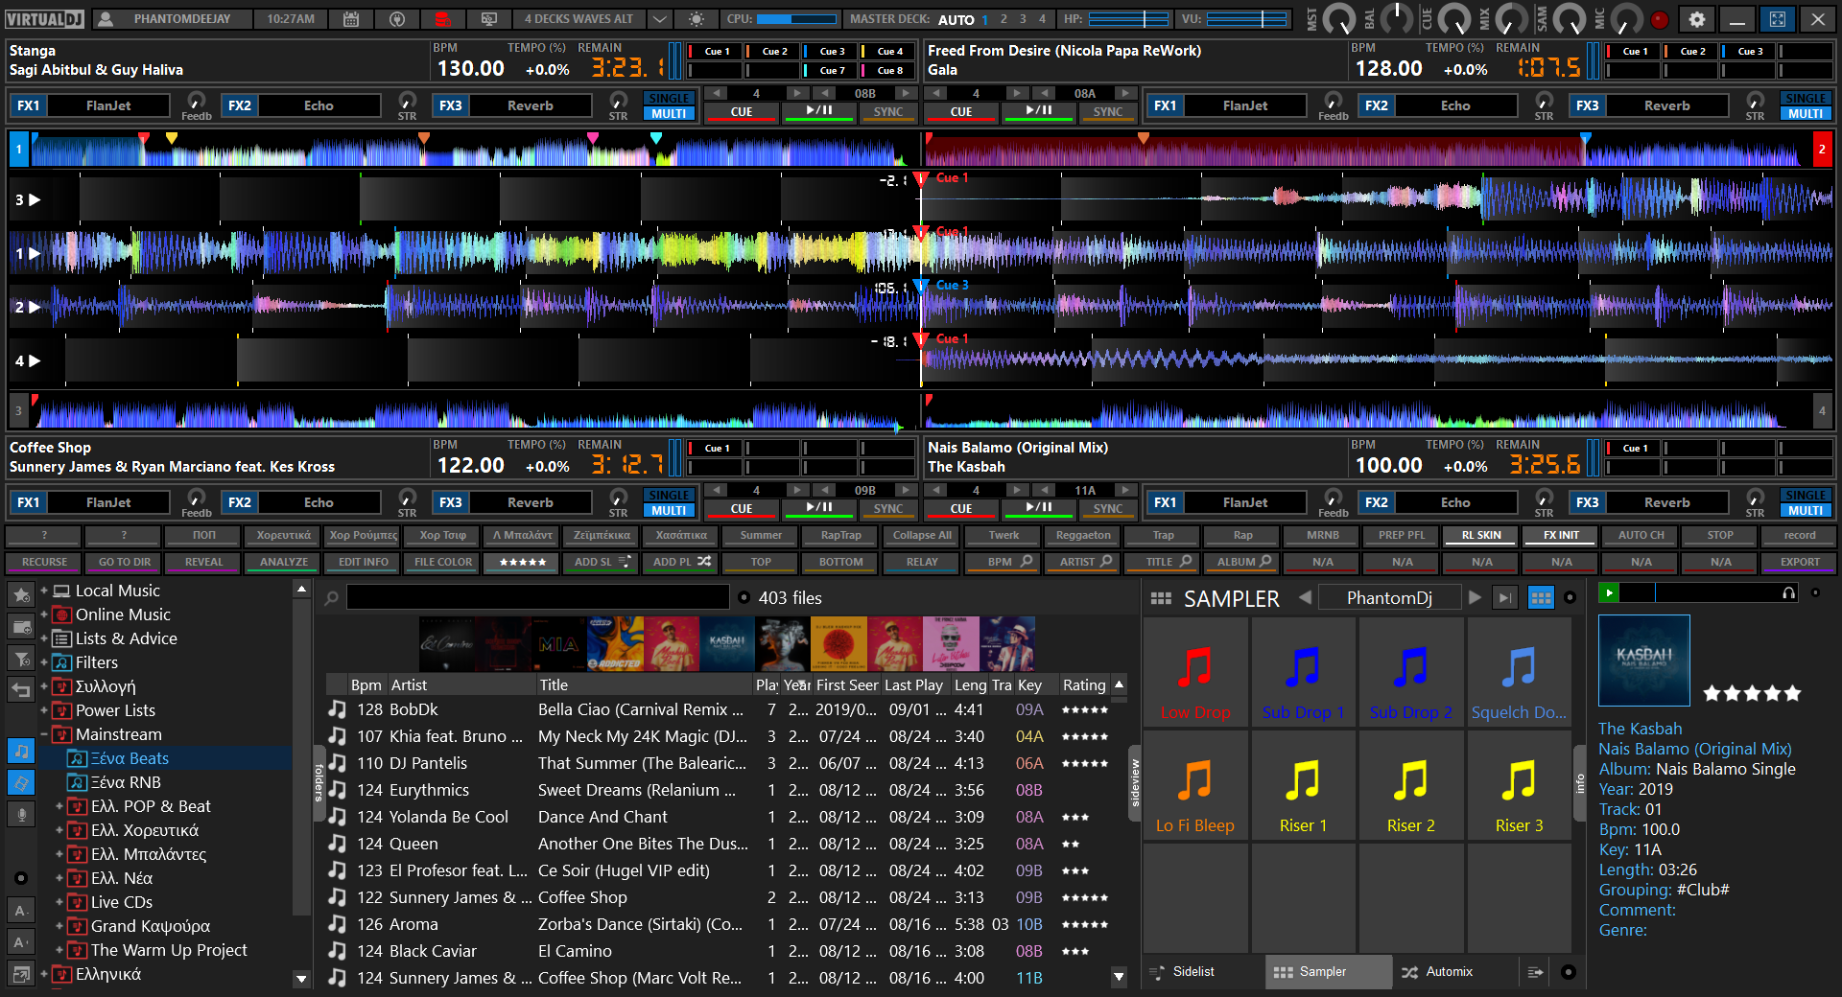Image resolution: width=1842 pixels, height=997 pixels.
Task: Trigger the Squelch Do... sampler pad
Action: [x=1519, y=672]
